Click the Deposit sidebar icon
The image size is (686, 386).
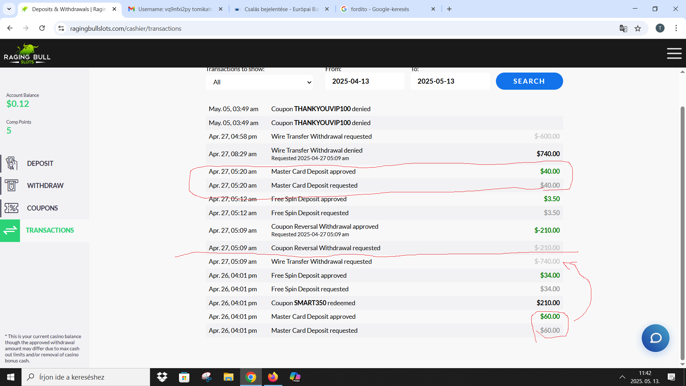[11, 163]
